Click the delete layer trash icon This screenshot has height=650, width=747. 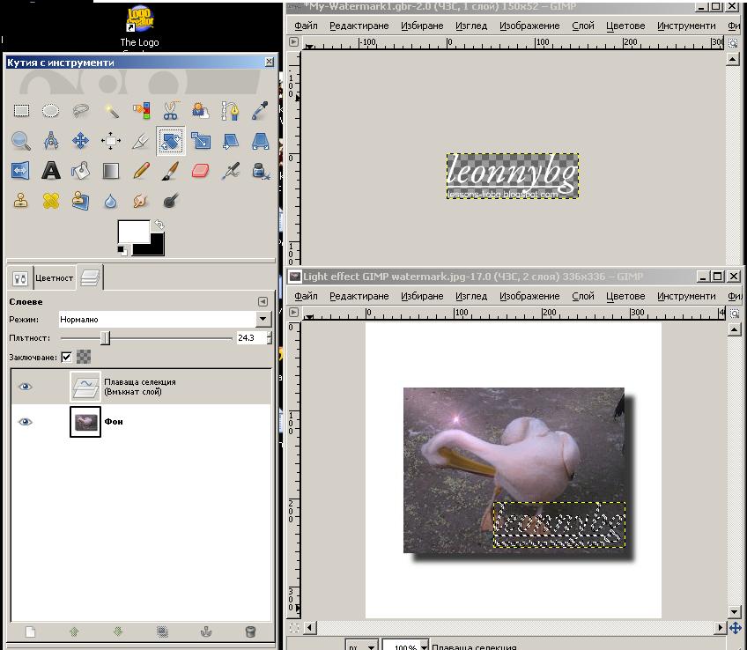pyautogui.click(x=249, y=631)
